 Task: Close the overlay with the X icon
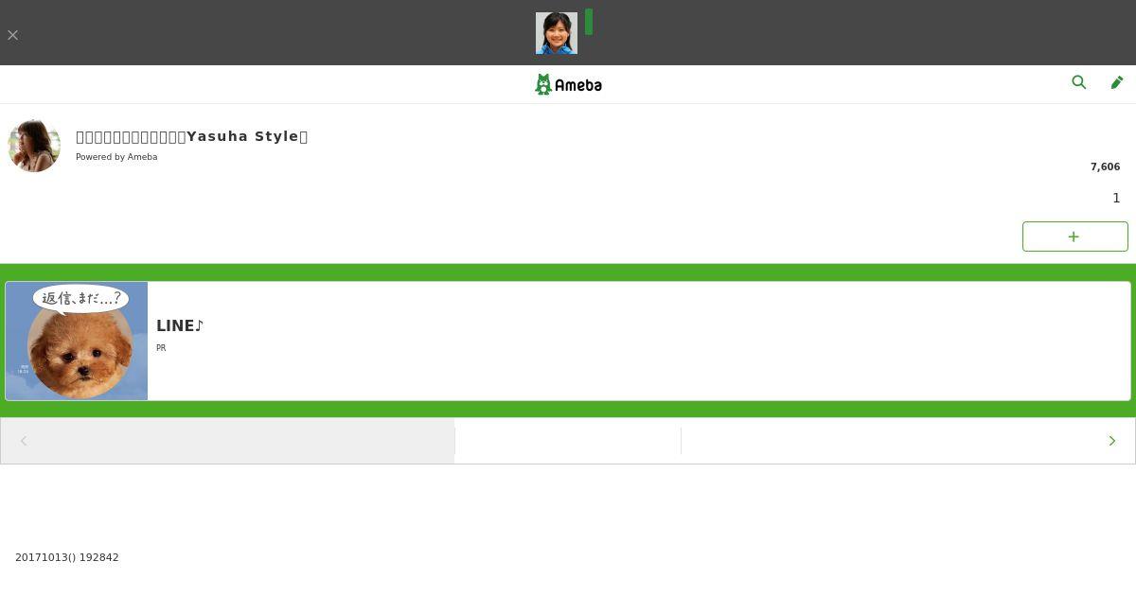tap(12, 35)
